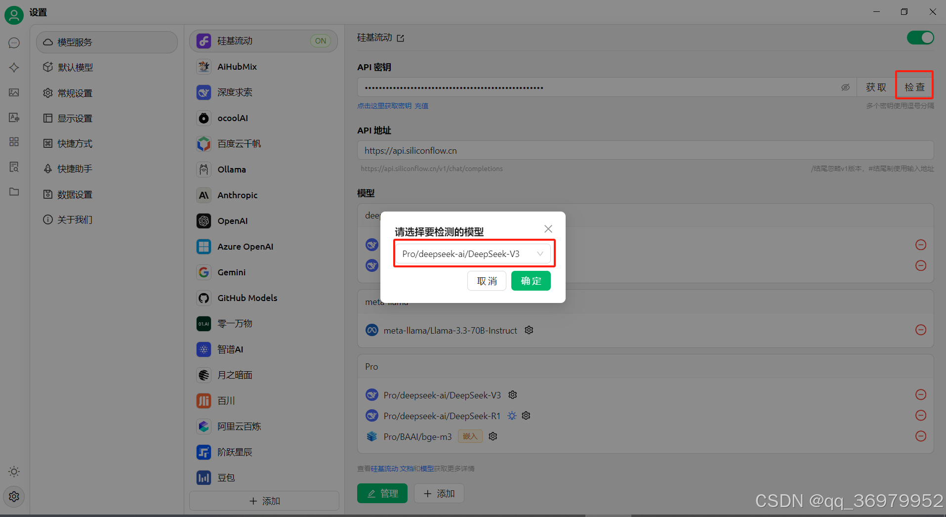The height and width of the screenshot is (517, 946).
Task: Open the 硅基流动 external link icon
Action: [x=400, y=38]
